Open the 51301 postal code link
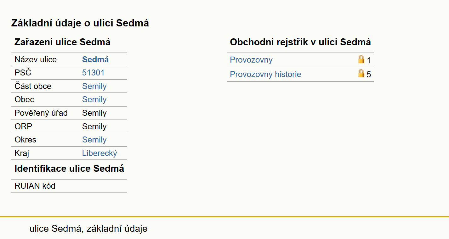449x239 pixels. 93,73
